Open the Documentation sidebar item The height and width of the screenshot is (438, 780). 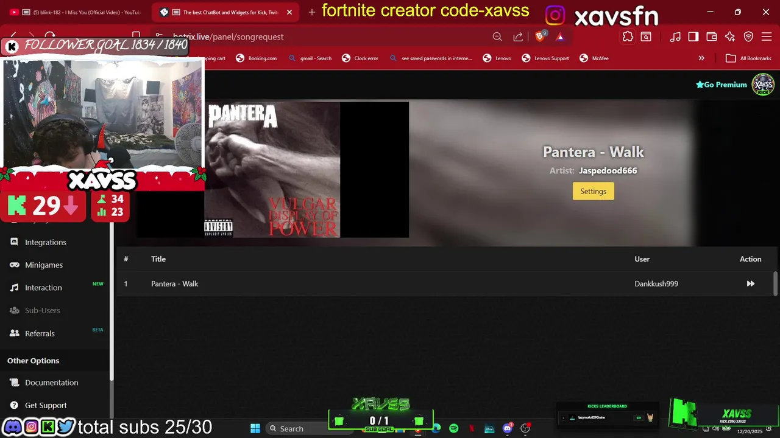[51, 383]
